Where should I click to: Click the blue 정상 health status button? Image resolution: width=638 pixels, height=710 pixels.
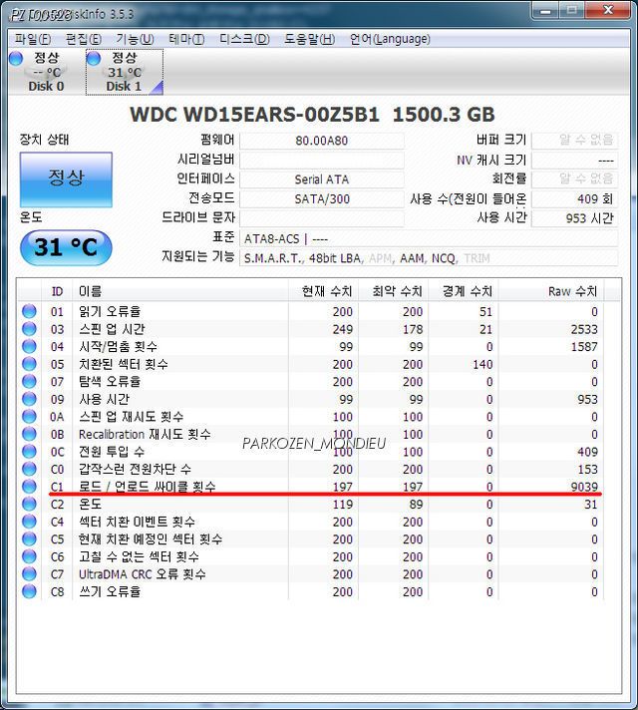click(66, 179)
